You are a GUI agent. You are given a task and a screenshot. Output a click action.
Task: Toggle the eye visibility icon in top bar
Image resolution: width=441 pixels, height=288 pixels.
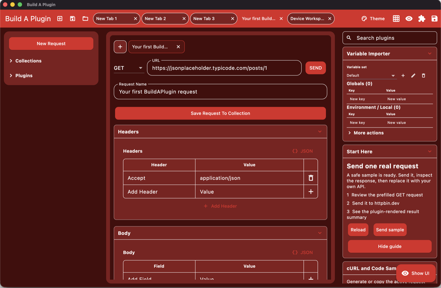coord(409,19)
